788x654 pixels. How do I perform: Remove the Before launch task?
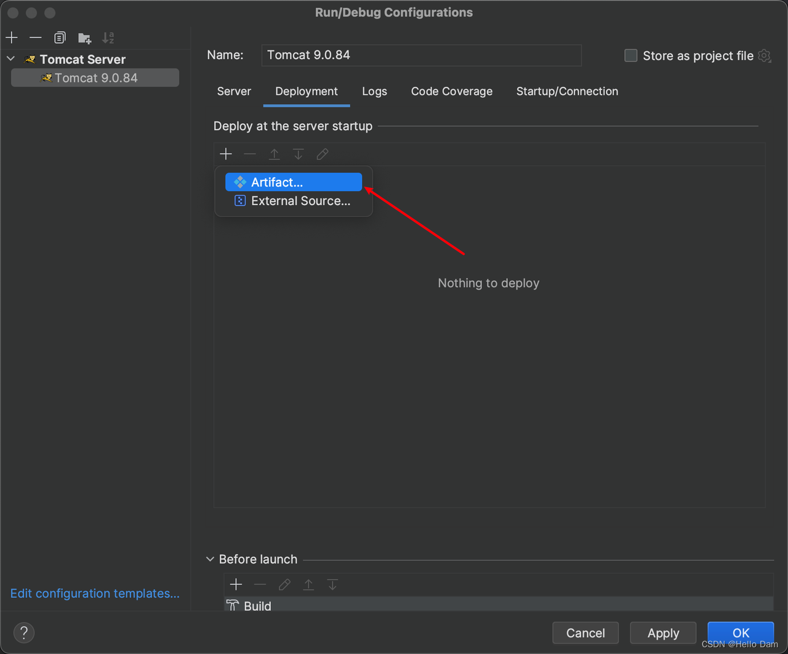point(260,584)
